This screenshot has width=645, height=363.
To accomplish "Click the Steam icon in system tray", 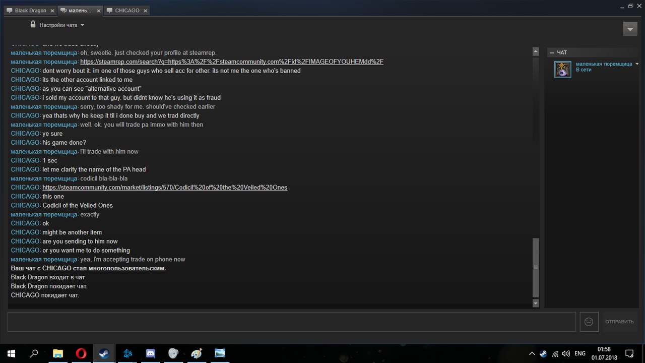I will coord(543,354).
